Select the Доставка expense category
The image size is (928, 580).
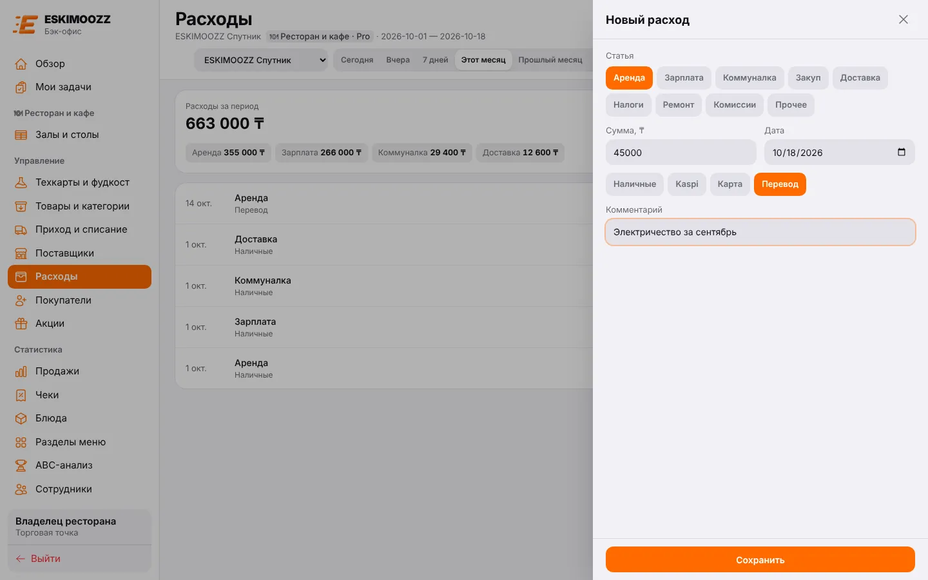click(860, 78)
